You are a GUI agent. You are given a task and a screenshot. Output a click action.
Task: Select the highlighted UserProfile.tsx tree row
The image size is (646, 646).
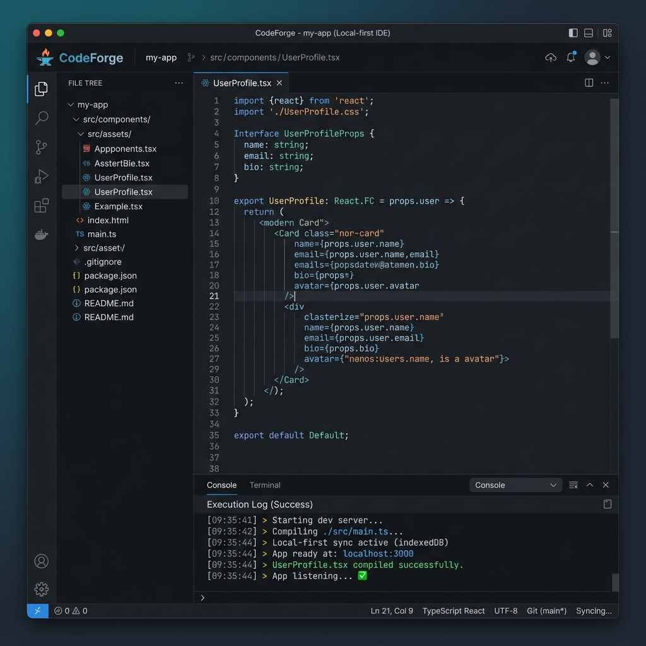(x=125, y=192)
